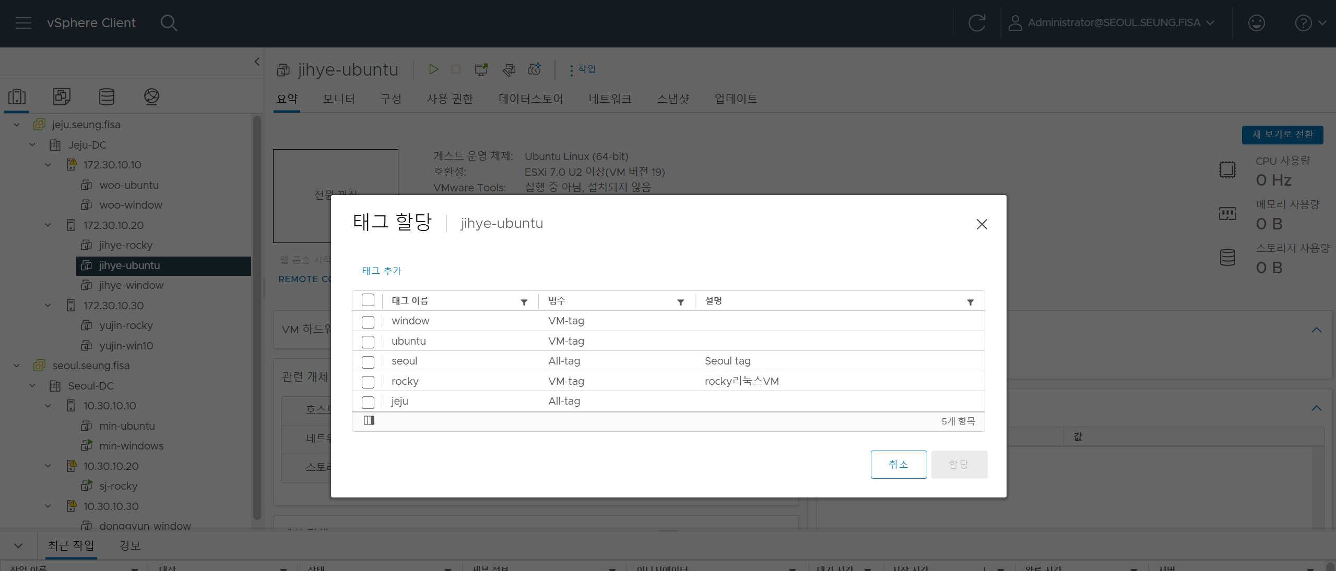Viewport: 1336px width, 571px height.
Task: Collapse the seoul.seung.fisa vCenter node
Action: (x=17, y=366)
